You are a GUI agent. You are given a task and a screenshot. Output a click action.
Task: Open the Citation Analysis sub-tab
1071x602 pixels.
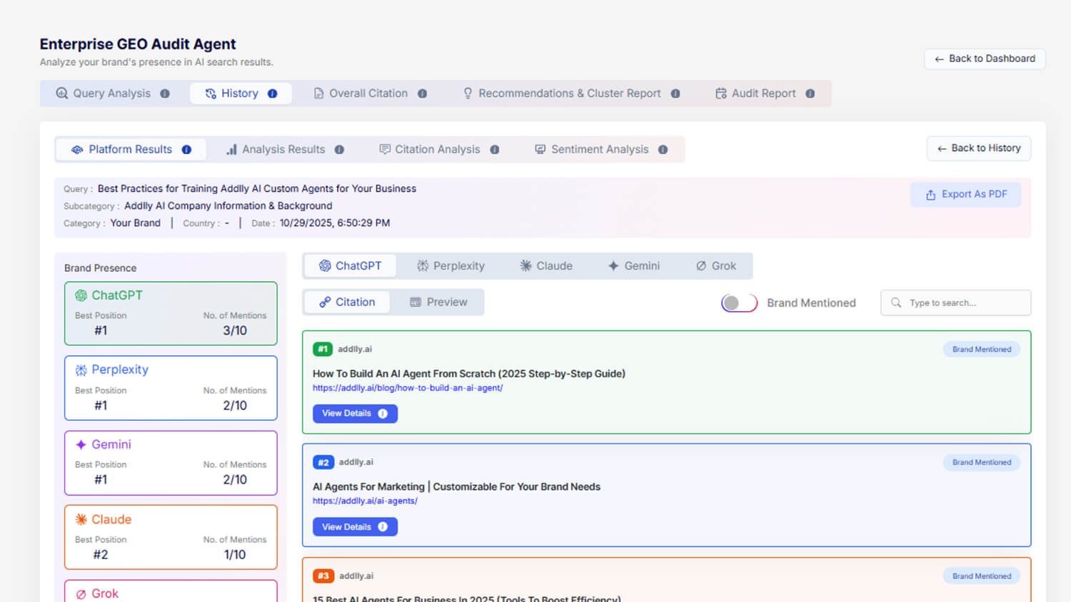[439, 150]
